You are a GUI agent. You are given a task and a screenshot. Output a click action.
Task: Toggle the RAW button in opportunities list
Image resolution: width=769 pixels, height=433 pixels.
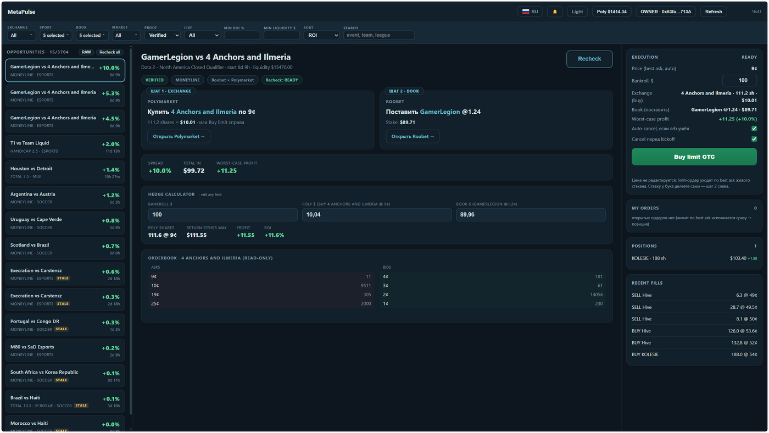point(86,52)
